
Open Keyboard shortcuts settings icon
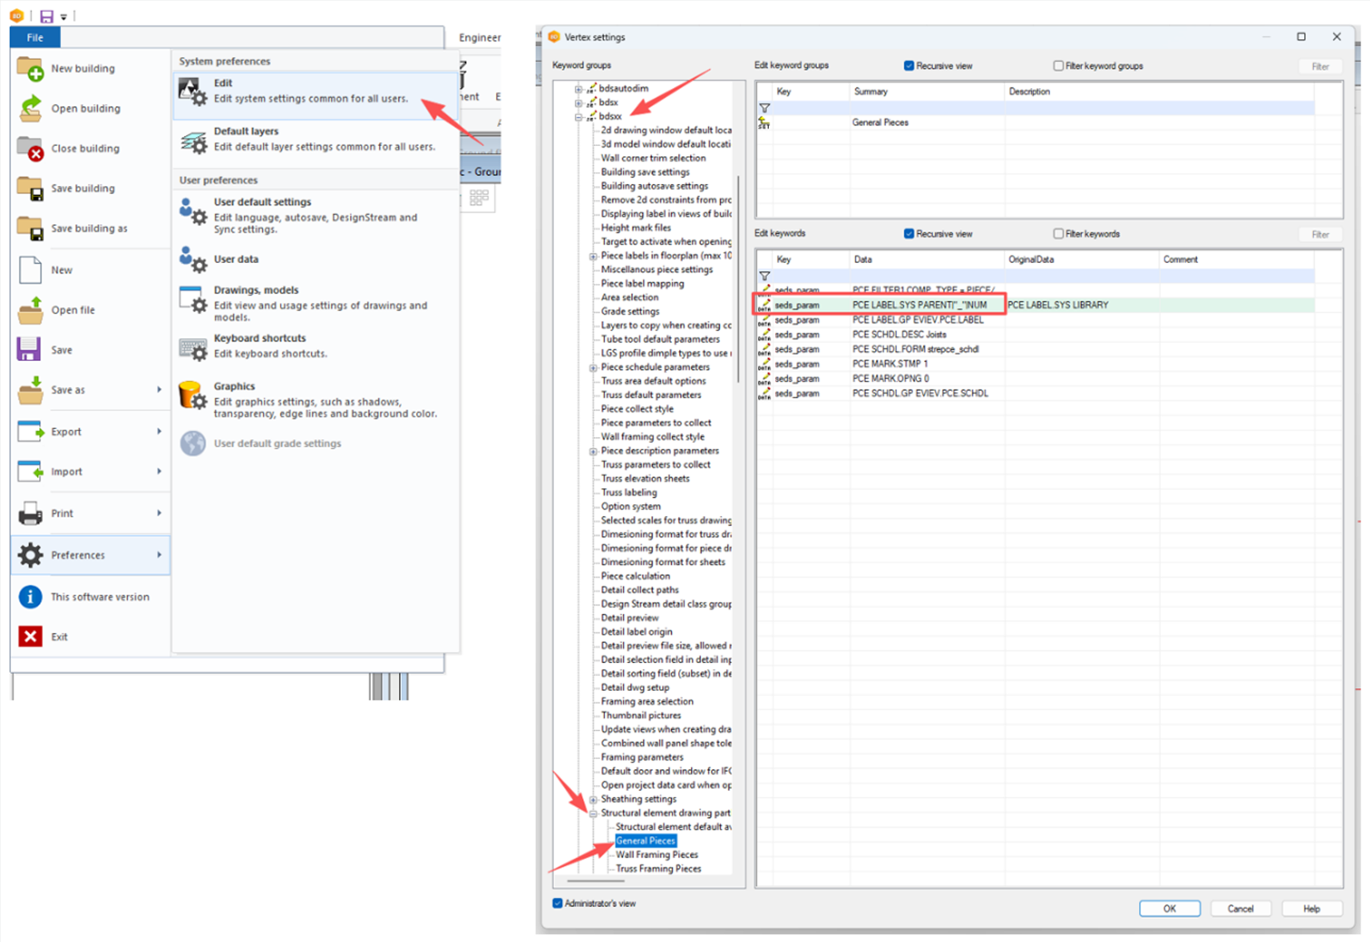tap(194, 349)
